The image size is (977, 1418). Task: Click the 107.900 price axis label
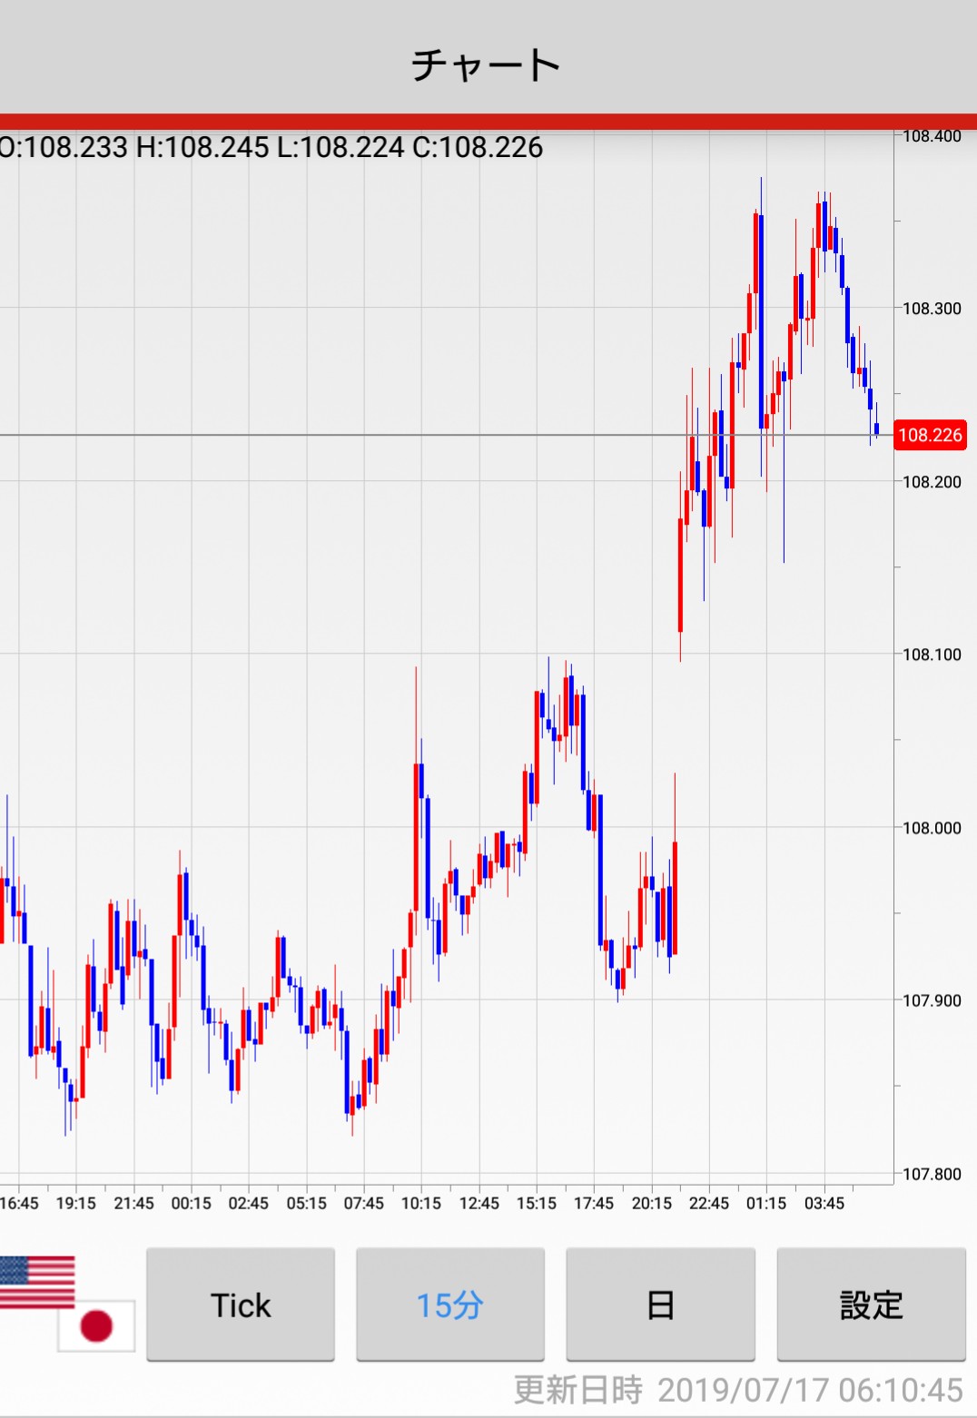(x=931, y=1000)
